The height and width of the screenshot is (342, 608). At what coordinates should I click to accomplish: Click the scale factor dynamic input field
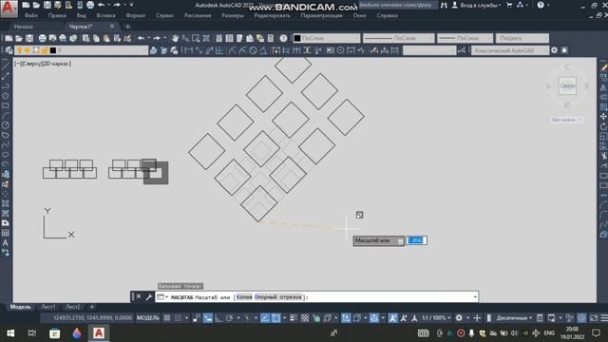click(x=416, y=240)
